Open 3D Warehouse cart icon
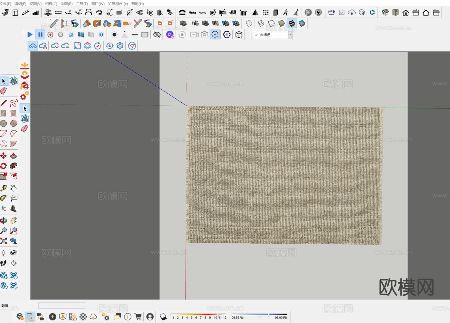This screenshot has width=450, height=323. point(138,317)
